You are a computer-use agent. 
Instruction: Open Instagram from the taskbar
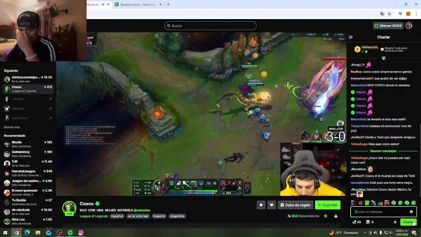point(81,233)
